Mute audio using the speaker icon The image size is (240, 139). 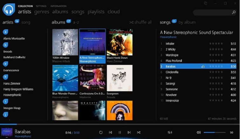point(198,132)
